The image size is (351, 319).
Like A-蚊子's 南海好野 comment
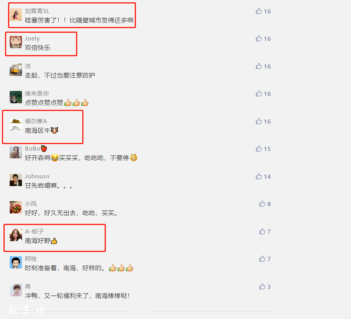pyautogui.click(x=262, y=232)
